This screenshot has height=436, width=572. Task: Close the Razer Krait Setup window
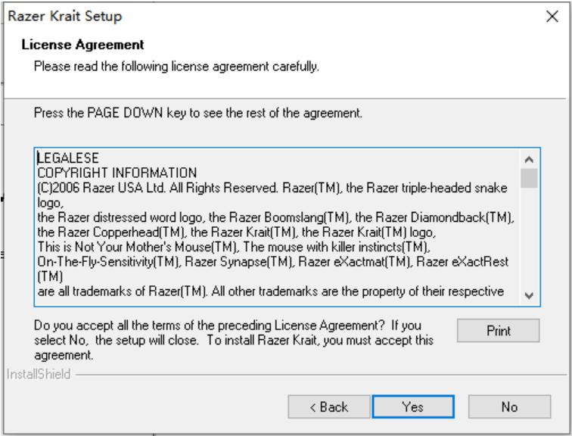pyautogui.click(x=552, y=17)
